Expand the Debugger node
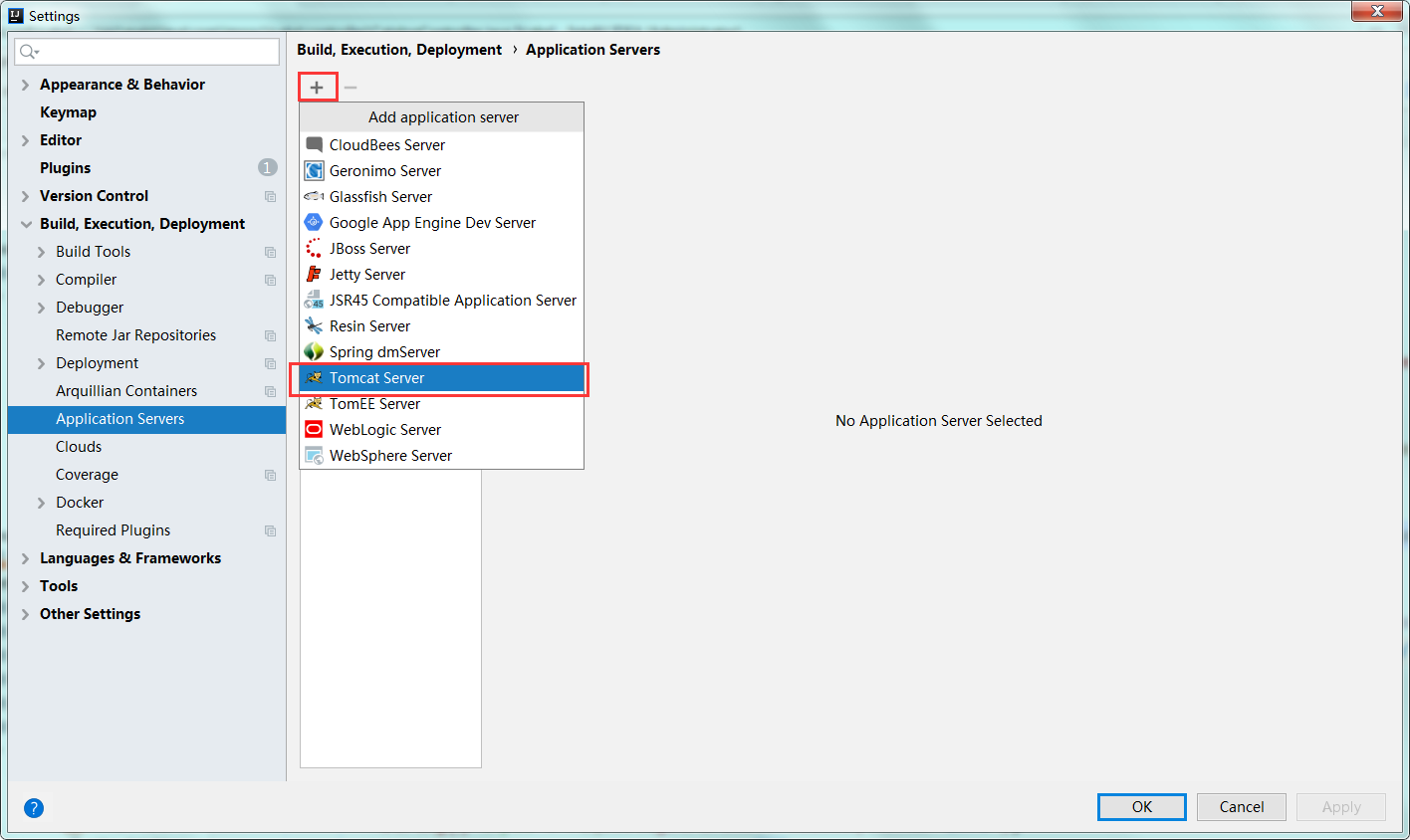The width and height of the screenshot is (1410, 840). [42, 309]
